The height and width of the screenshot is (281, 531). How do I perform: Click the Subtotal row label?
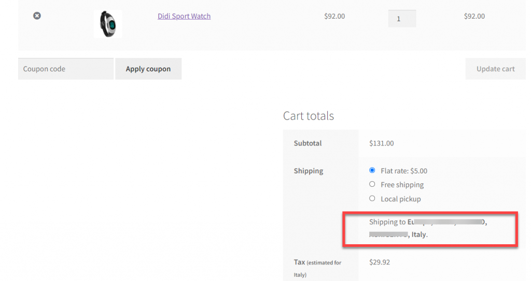pyautogui.click(x=308, y=143)
